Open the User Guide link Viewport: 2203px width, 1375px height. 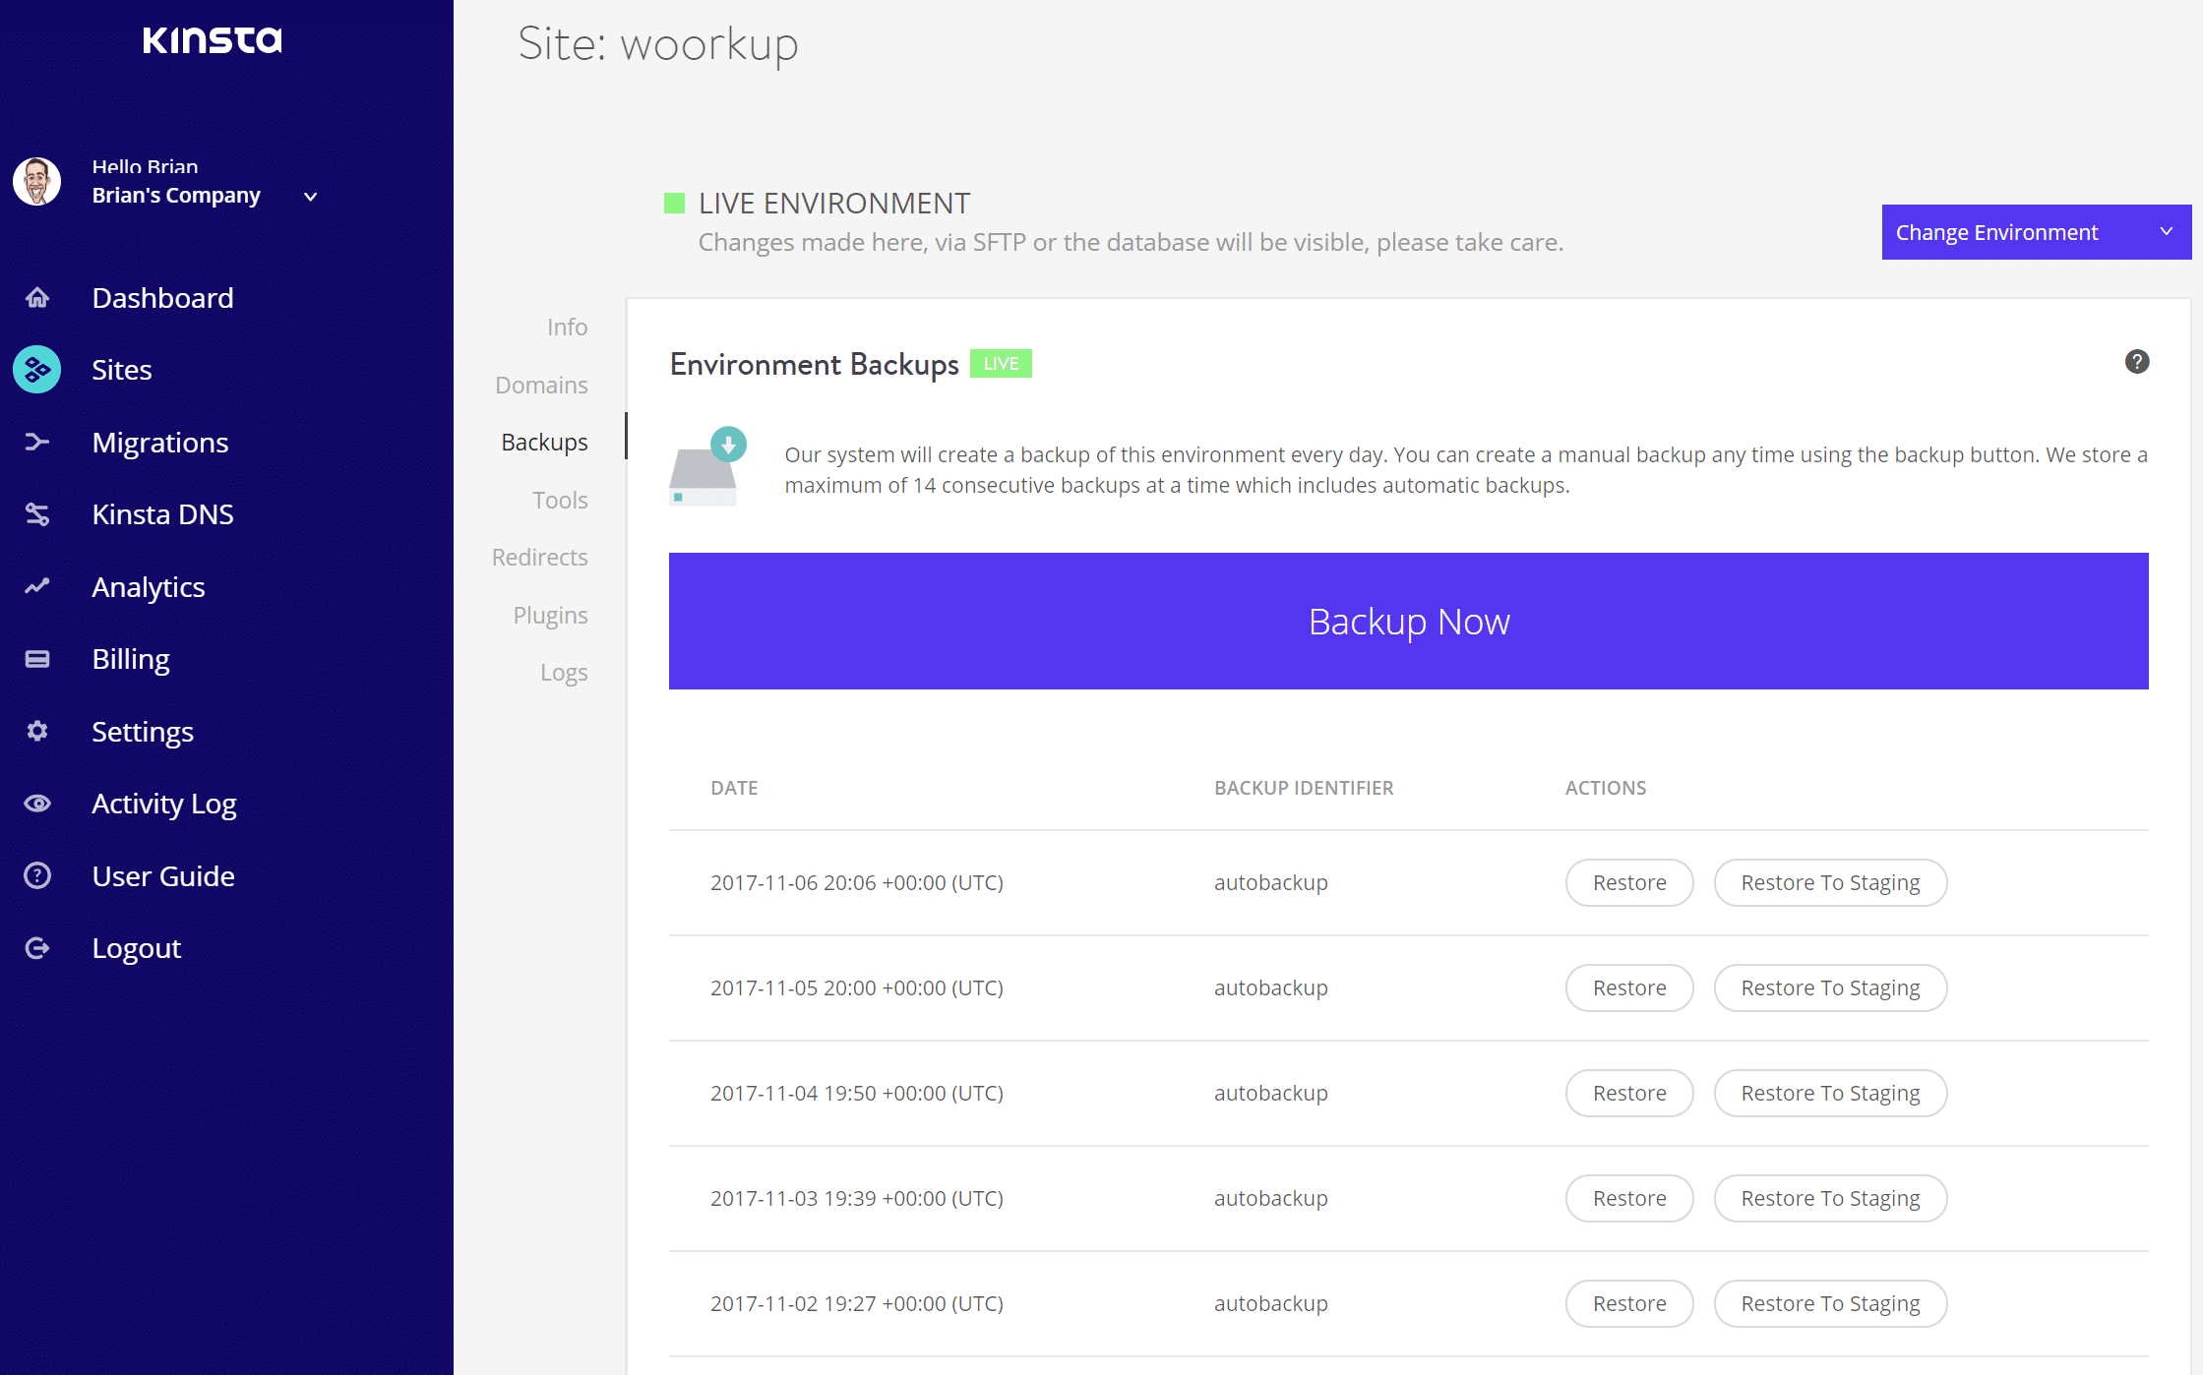163,875
